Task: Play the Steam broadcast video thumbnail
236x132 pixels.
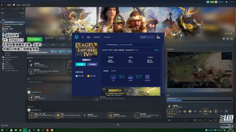Action: tap(200, 70)
